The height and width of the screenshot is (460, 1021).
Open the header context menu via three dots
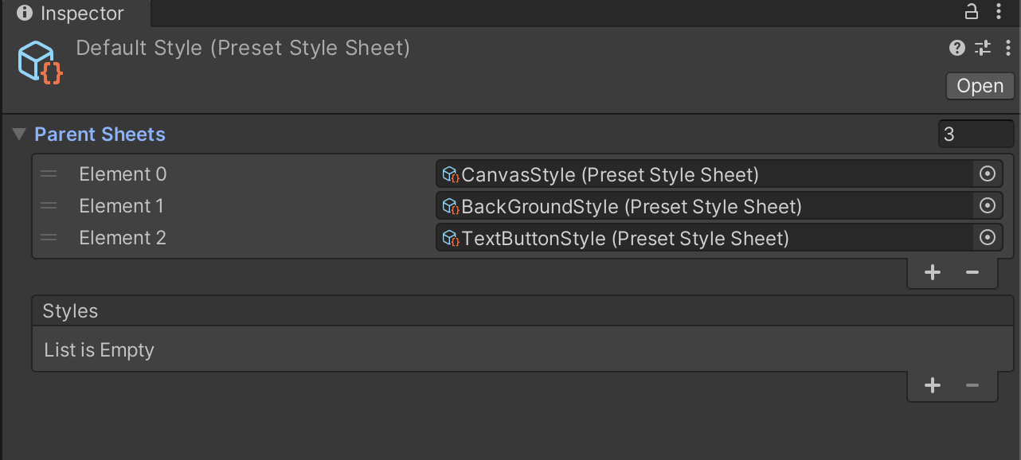tap(1007, 48)
